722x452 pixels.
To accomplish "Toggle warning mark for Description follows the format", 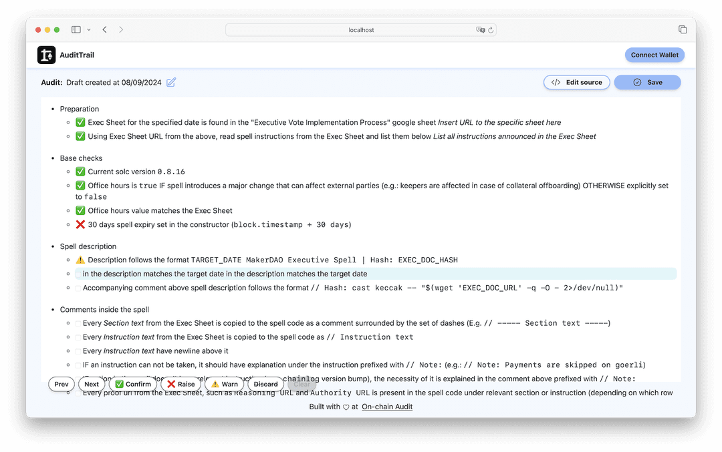I will click(x=80, y=260).
